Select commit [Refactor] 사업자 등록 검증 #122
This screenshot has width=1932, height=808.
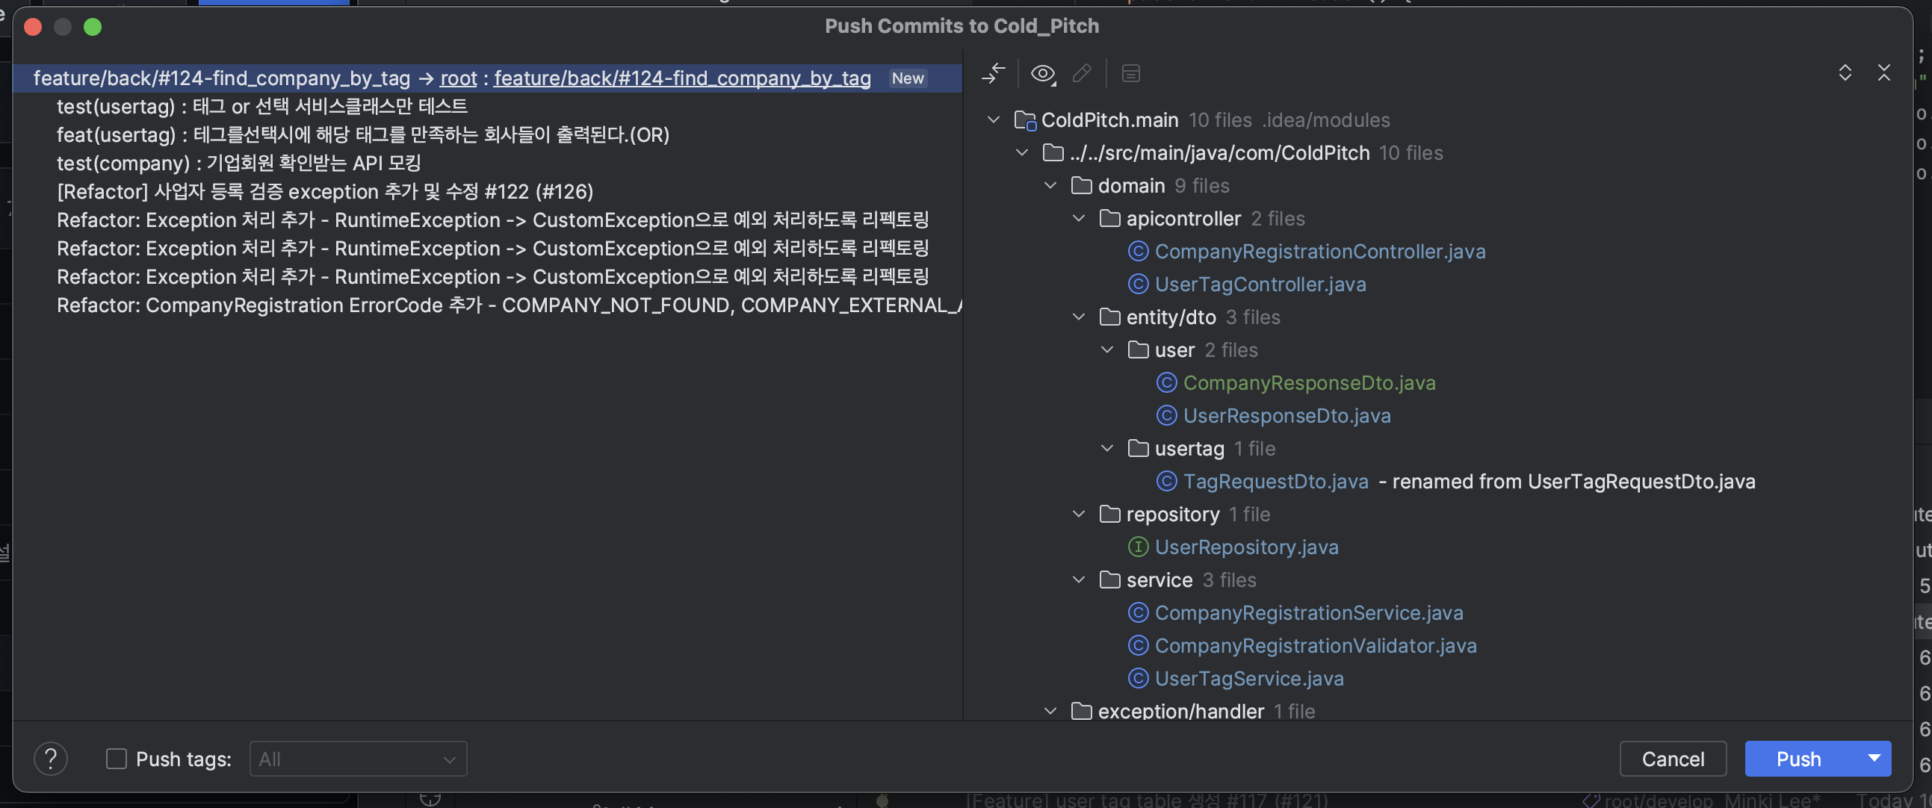point(325,192)
